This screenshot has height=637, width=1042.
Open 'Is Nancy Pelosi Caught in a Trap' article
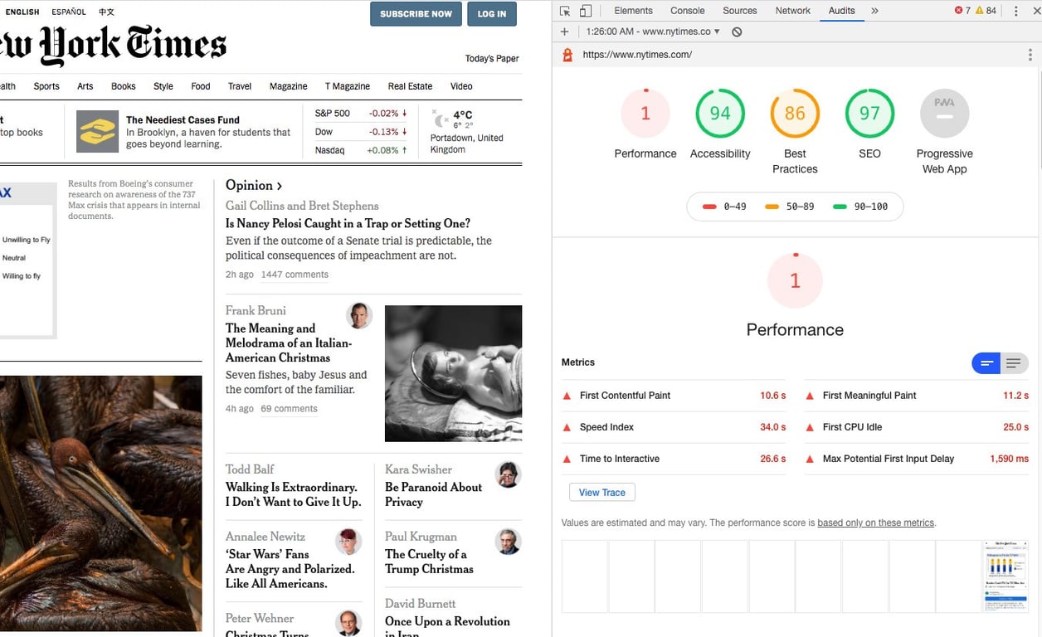[x=348, y=223]
